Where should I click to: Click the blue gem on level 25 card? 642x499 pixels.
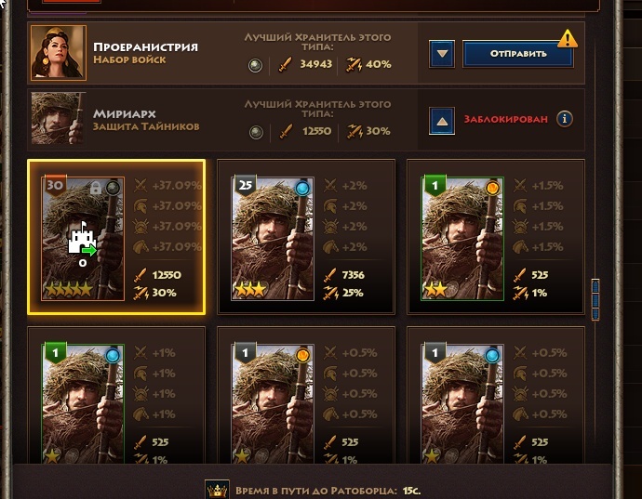coord(302,188)
